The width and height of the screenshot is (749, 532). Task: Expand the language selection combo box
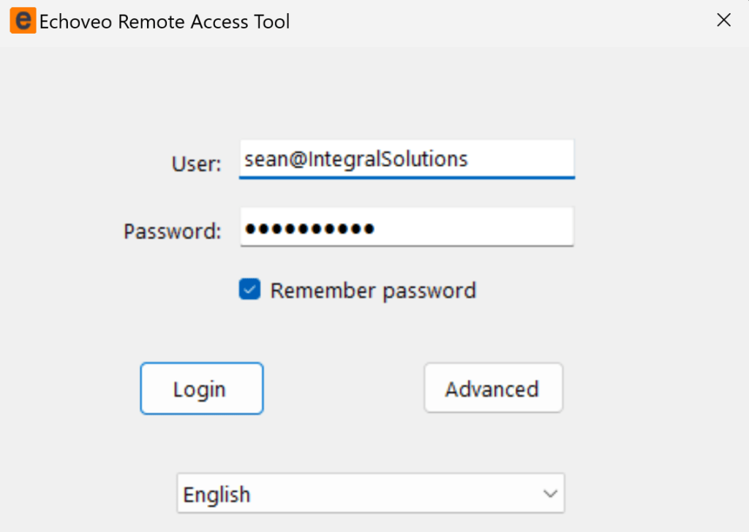tap(369, 493)
